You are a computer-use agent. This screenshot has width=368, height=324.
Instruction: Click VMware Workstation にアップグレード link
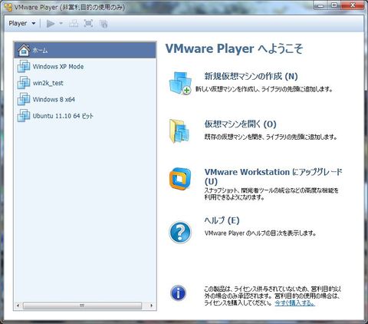273,177
